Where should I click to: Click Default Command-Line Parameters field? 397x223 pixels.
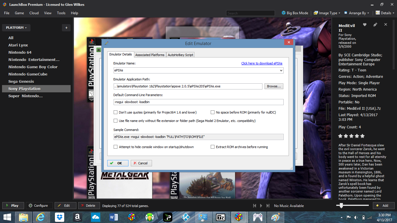click(198, 102)
